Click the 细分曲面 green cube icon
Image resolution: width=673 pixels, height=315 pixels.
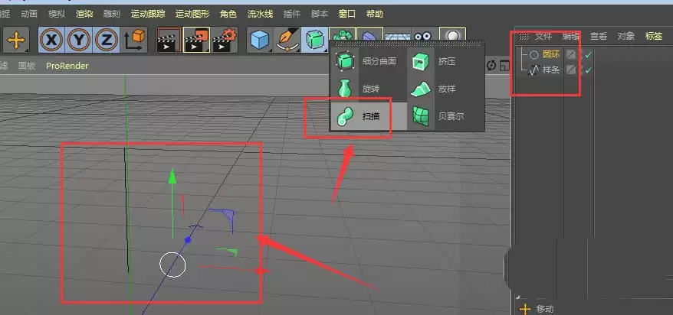point(344,61)
